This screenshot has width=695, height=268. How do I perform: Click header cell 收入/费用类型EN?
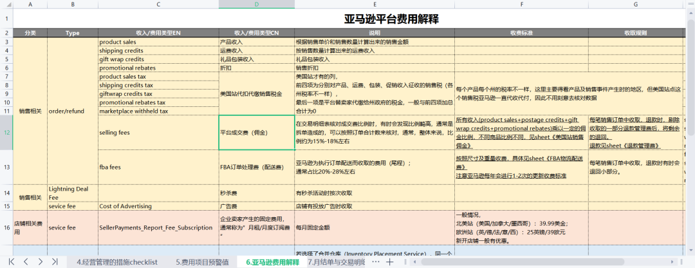point(158,33)
